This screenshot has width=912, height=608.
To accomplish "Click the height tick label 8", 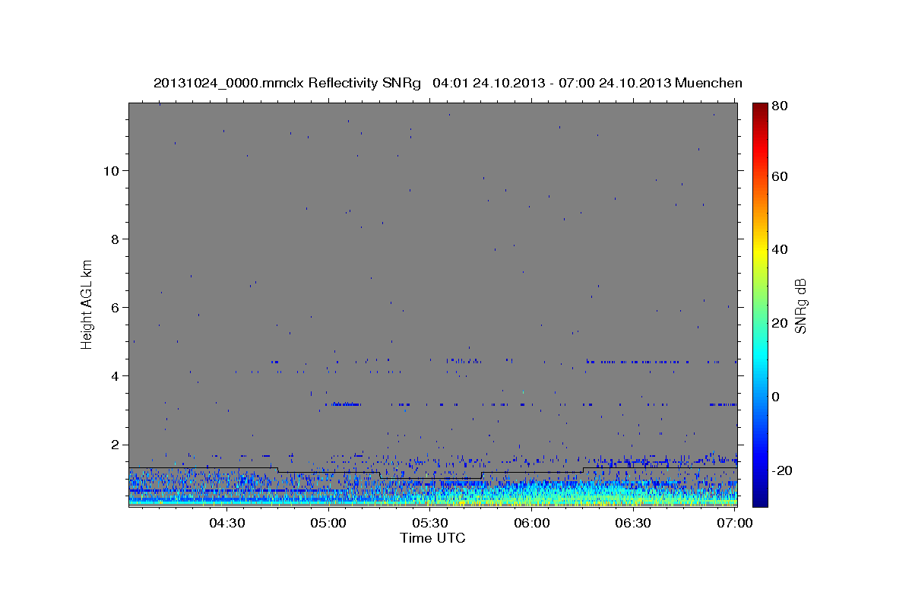I will (x=114, y=239).
